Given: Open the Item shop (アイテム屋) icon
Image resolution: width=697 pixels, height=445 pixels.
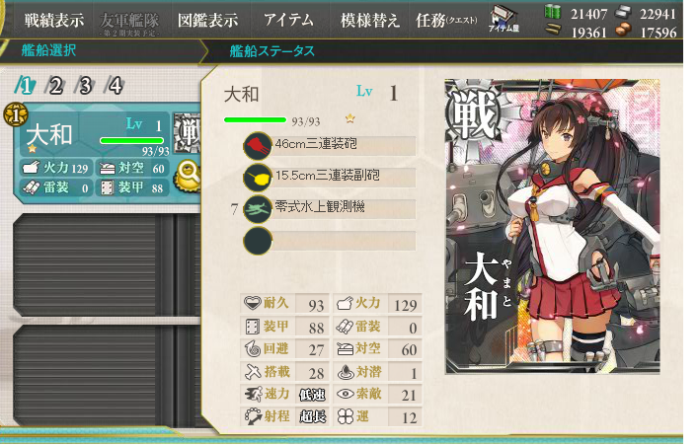Looking at the screenshot, I should (504, 20).
